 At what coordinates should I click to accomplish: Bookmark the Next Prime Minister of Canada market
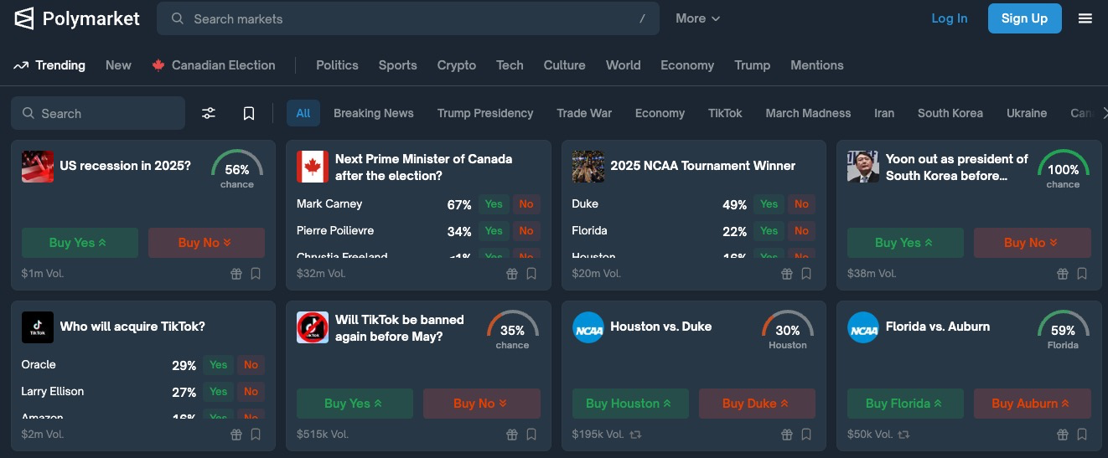pyautogui.click(x=531, y=274)
